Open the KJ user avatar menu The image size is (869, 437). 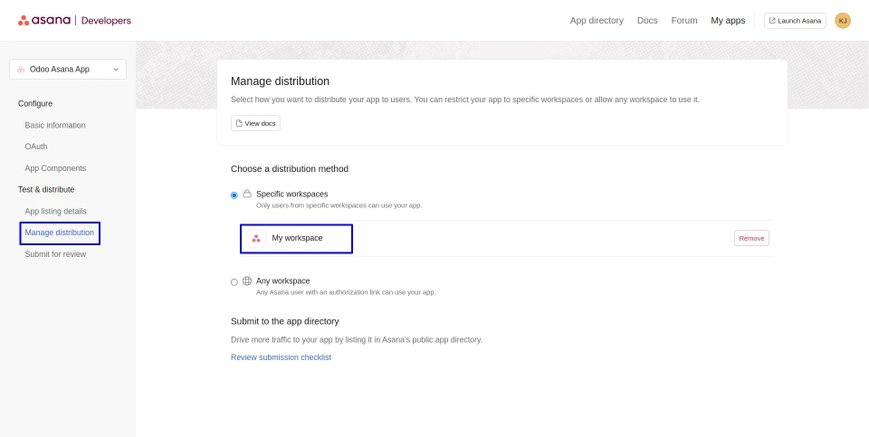[x=843, y=21]
